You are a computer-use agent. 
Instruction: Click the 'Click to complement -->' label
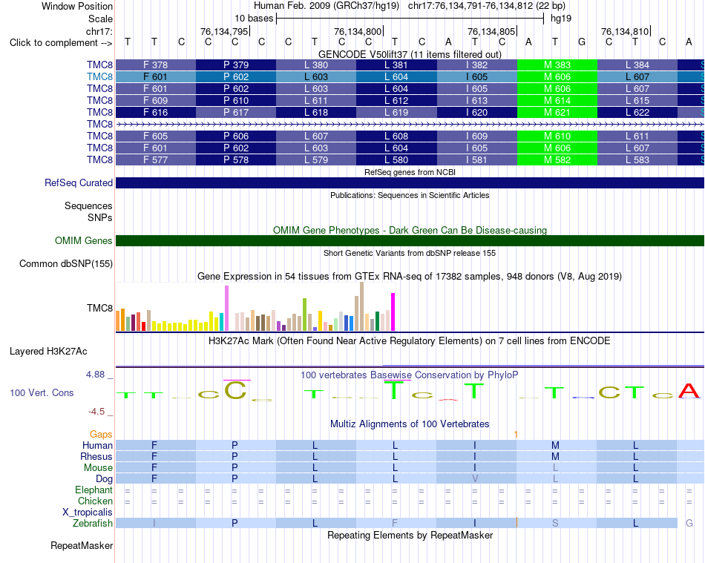[61, 43]
